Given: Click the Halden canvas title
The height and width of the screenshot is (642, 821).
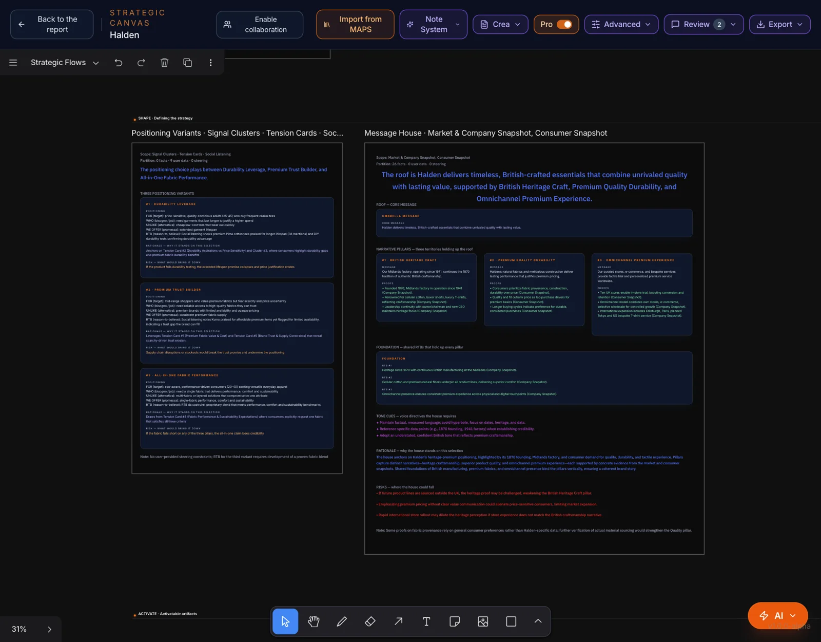Looking at the screenshot, I should point(125,35).
